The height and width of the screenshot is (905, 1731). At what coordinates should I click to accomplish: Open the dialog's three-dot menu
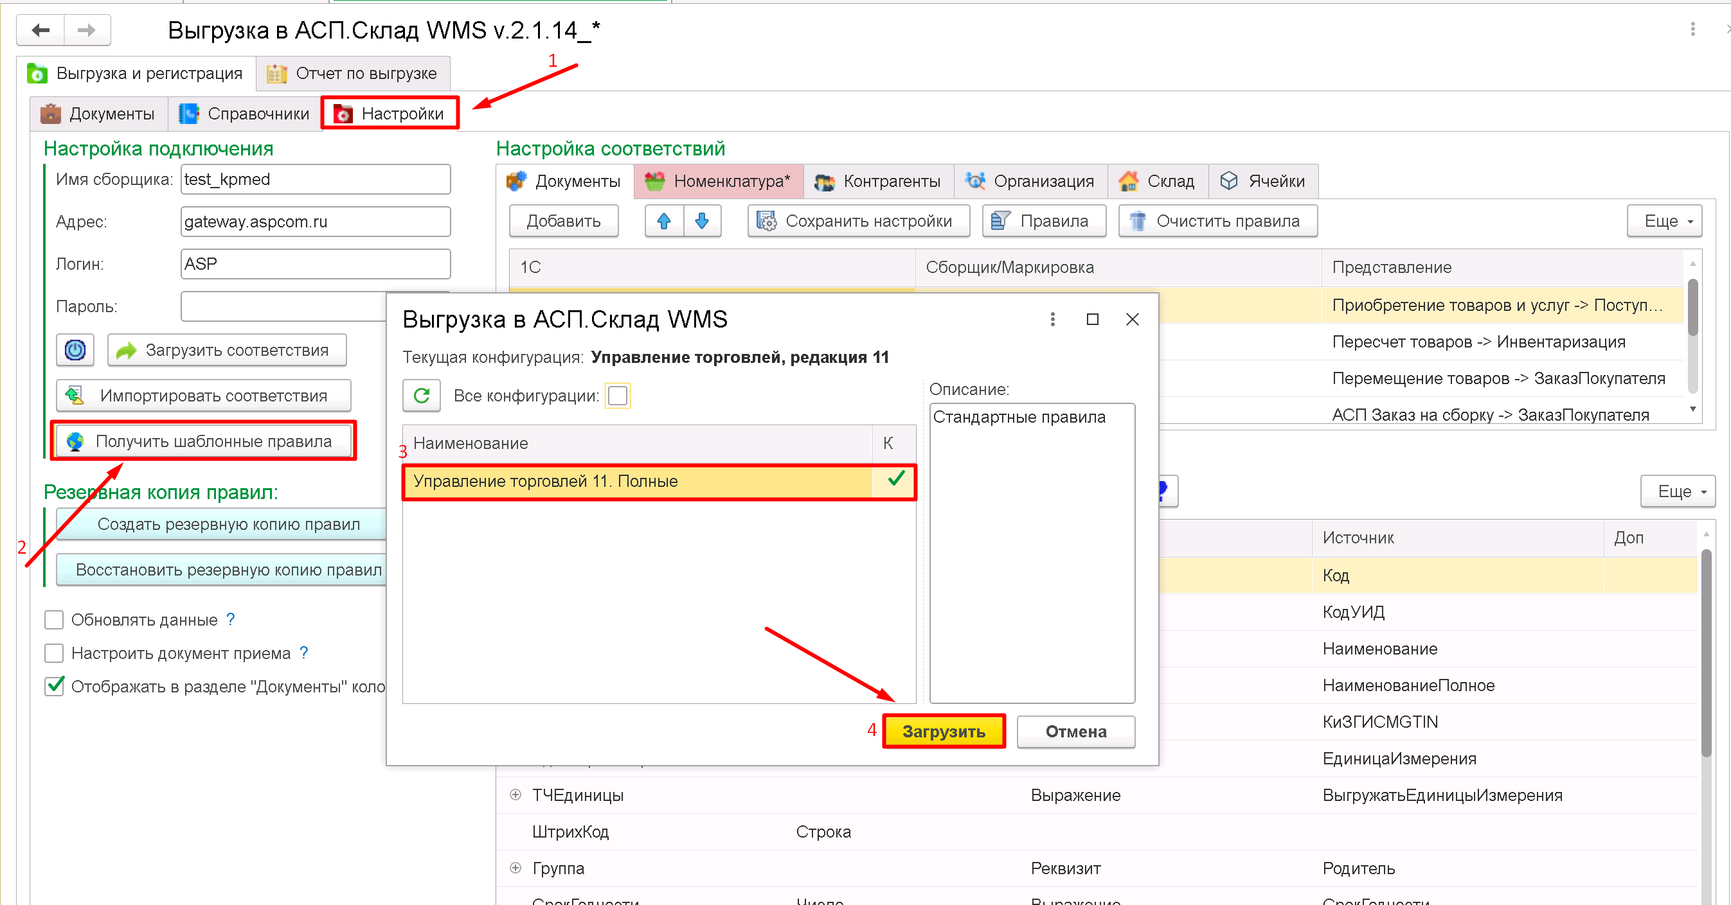click(x=1052, y=320)
